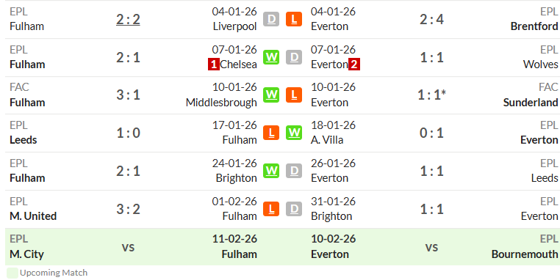
Task: Click the grey D badge for Fulham-Liverpool
Action: click(271, 19)
